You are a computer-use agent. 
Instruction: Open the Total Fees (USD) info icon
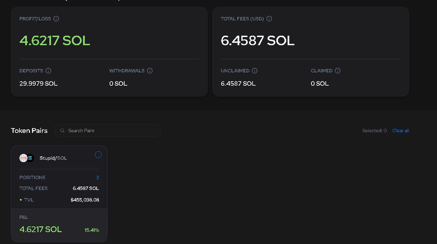269,19
